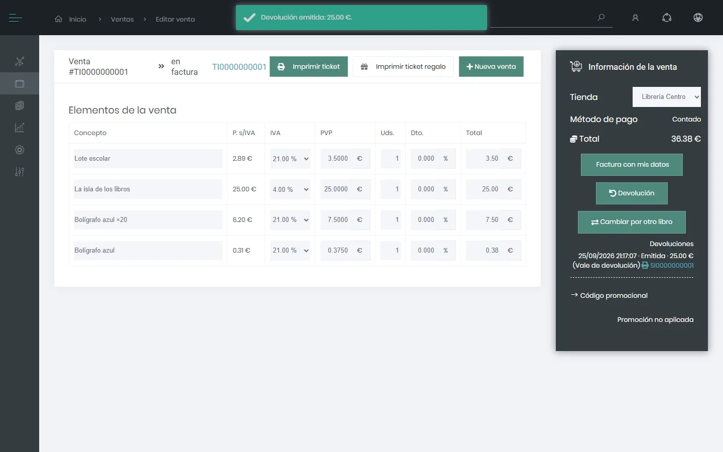This screenshot has height=452, width=723.
Task: Click the coins stack sidebar icon
Action: (20, 105)
